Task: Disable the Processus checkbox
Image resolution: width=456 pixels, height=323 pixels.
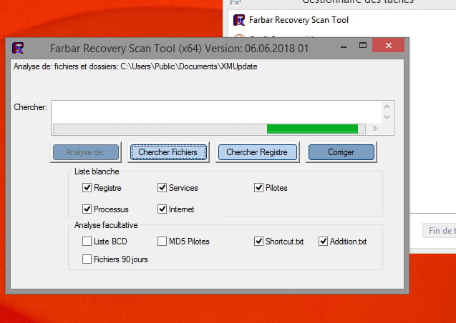Action: pyautogui.click(x=87, y=209)
